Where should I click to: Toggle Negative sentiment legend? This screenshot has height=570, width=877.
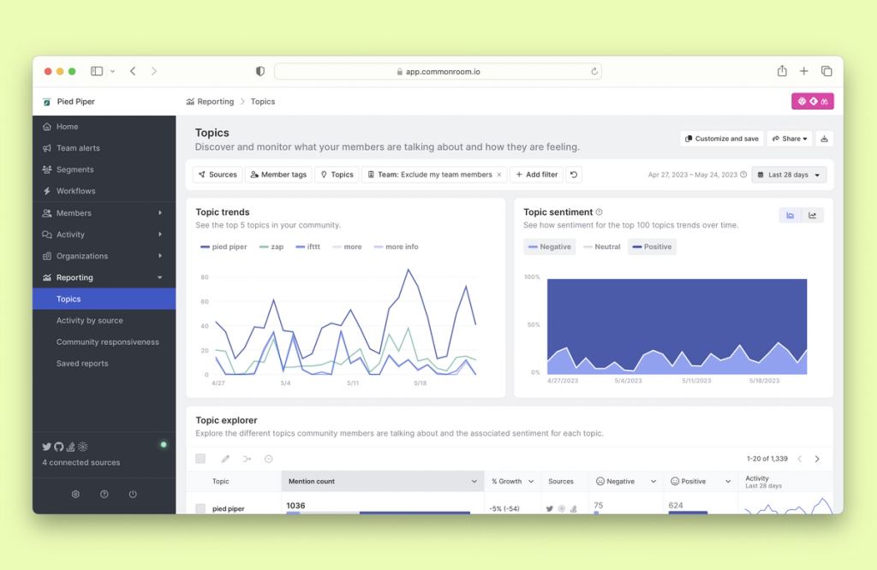pyautogui.click(x=550, y=246)
